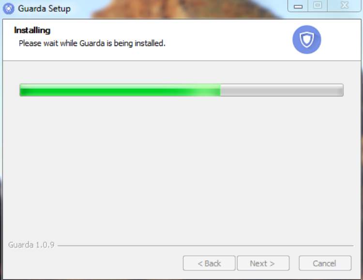
Task: Click the bold Installing heading
Action: pos(32,30)
